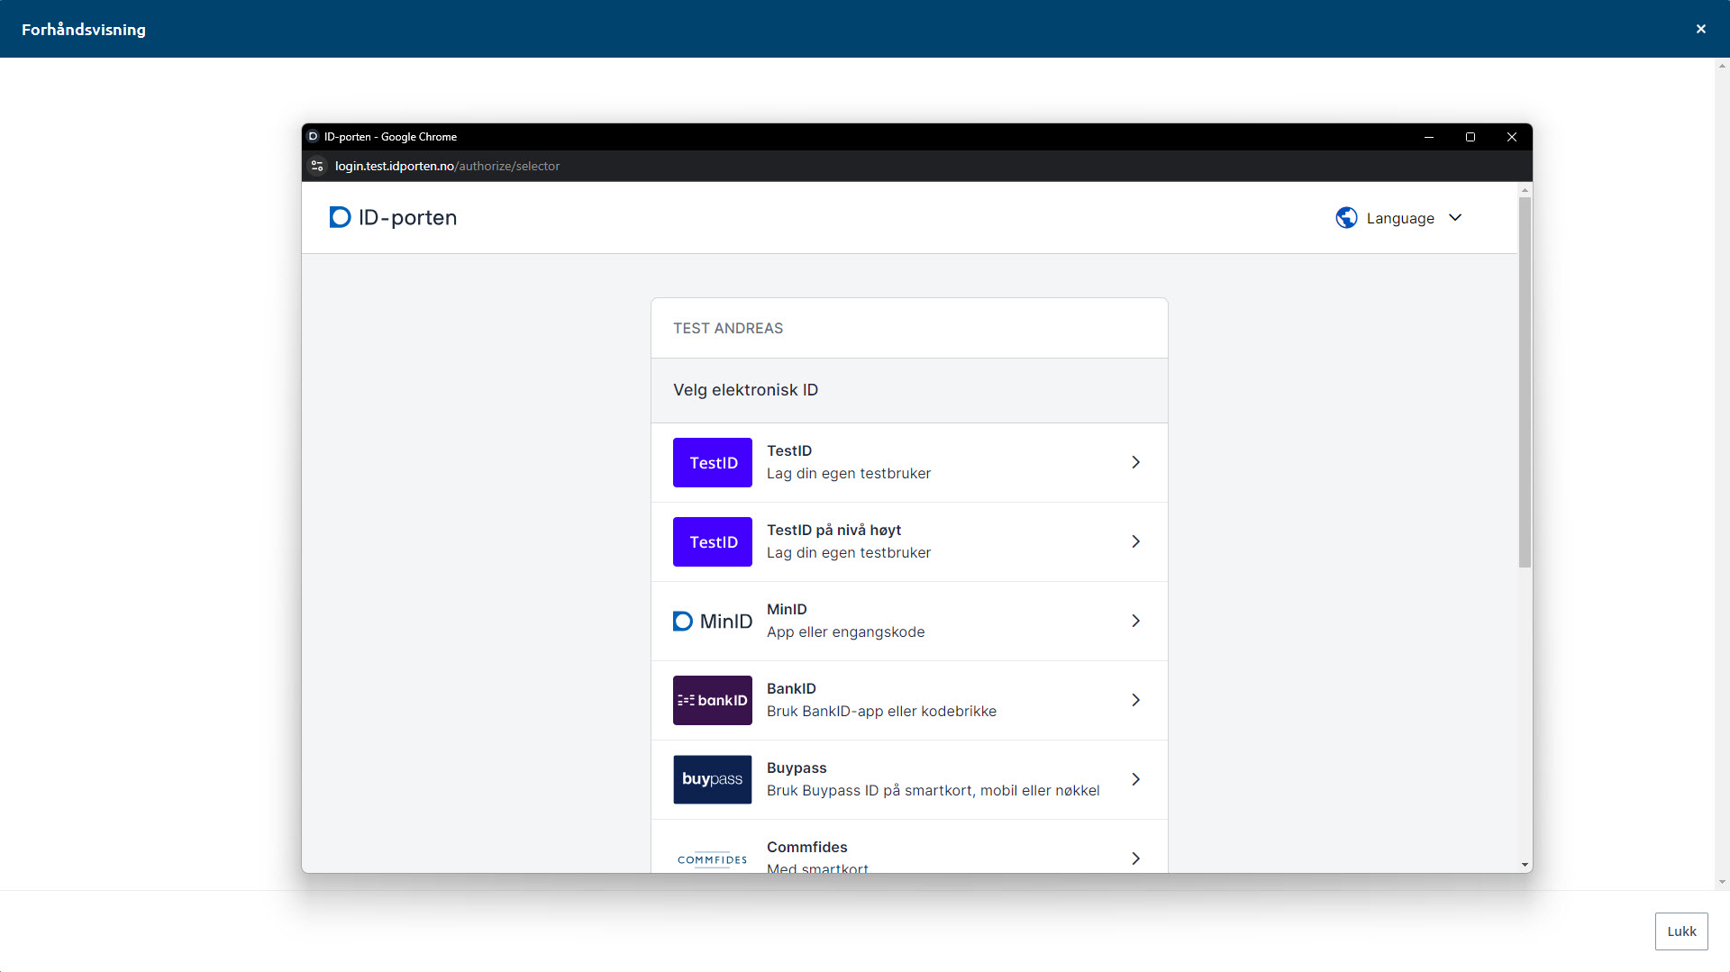Click the 'BankID' title text
This screenshot has height=972, width=1730.
[x=791, y=688]
